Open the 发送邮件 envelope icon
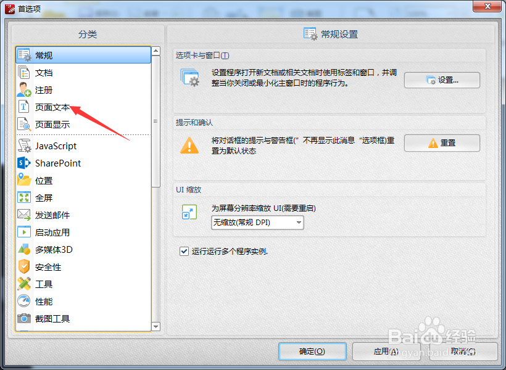The width and height of the screenshot is (506, 370). coord(24,215)
